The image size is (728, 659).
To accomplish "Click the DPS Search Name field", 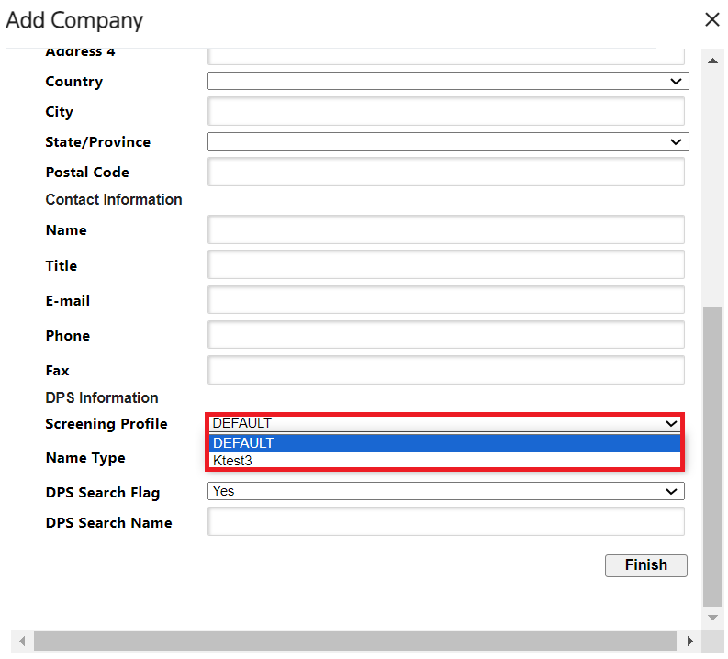I will (445, 523).
